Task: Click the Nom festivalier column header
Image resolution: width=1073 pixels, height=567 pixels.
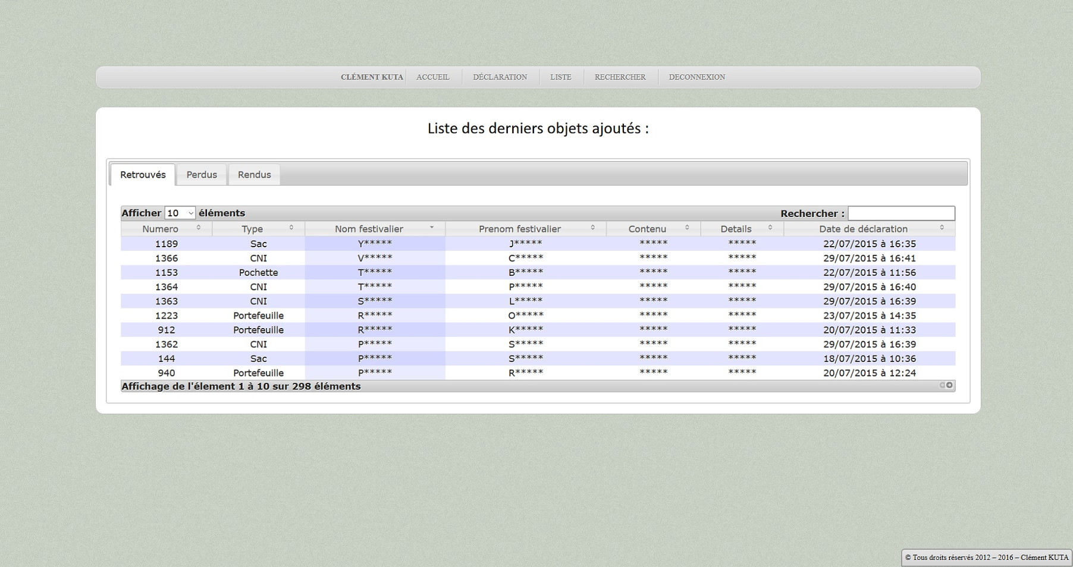Action: [x=375, y=229]
